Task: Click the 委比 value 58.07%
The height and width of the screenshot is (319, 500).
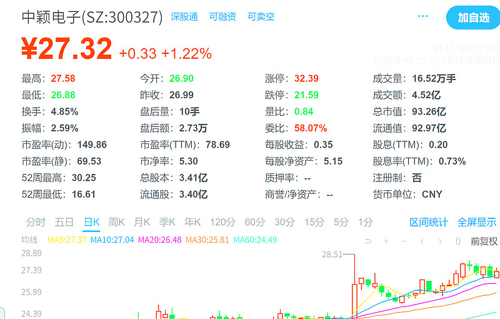Action: pos(311,128)
